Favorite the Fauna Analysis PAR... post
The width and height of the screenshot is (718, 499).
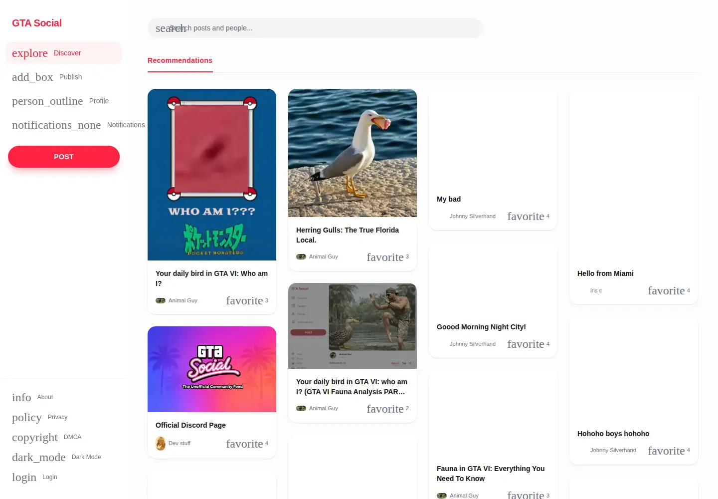coord(385,409)
